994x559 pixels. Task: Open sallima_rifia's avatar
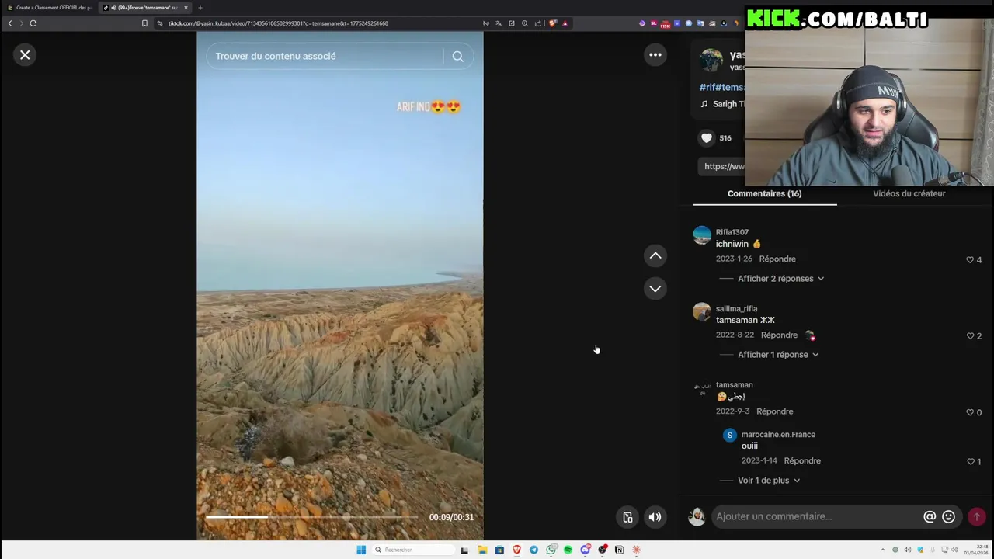[702, 312]
